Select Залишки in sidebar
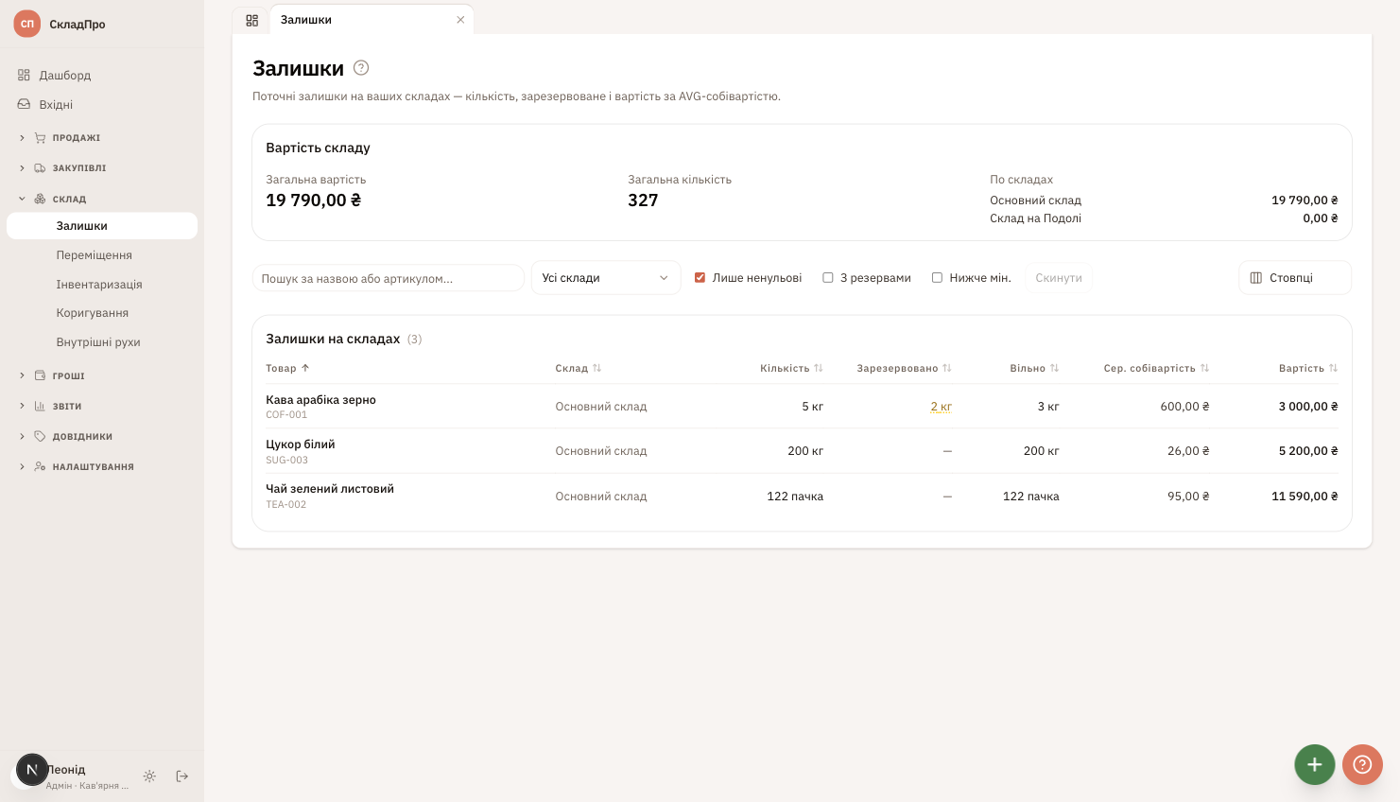 point(102,226)
